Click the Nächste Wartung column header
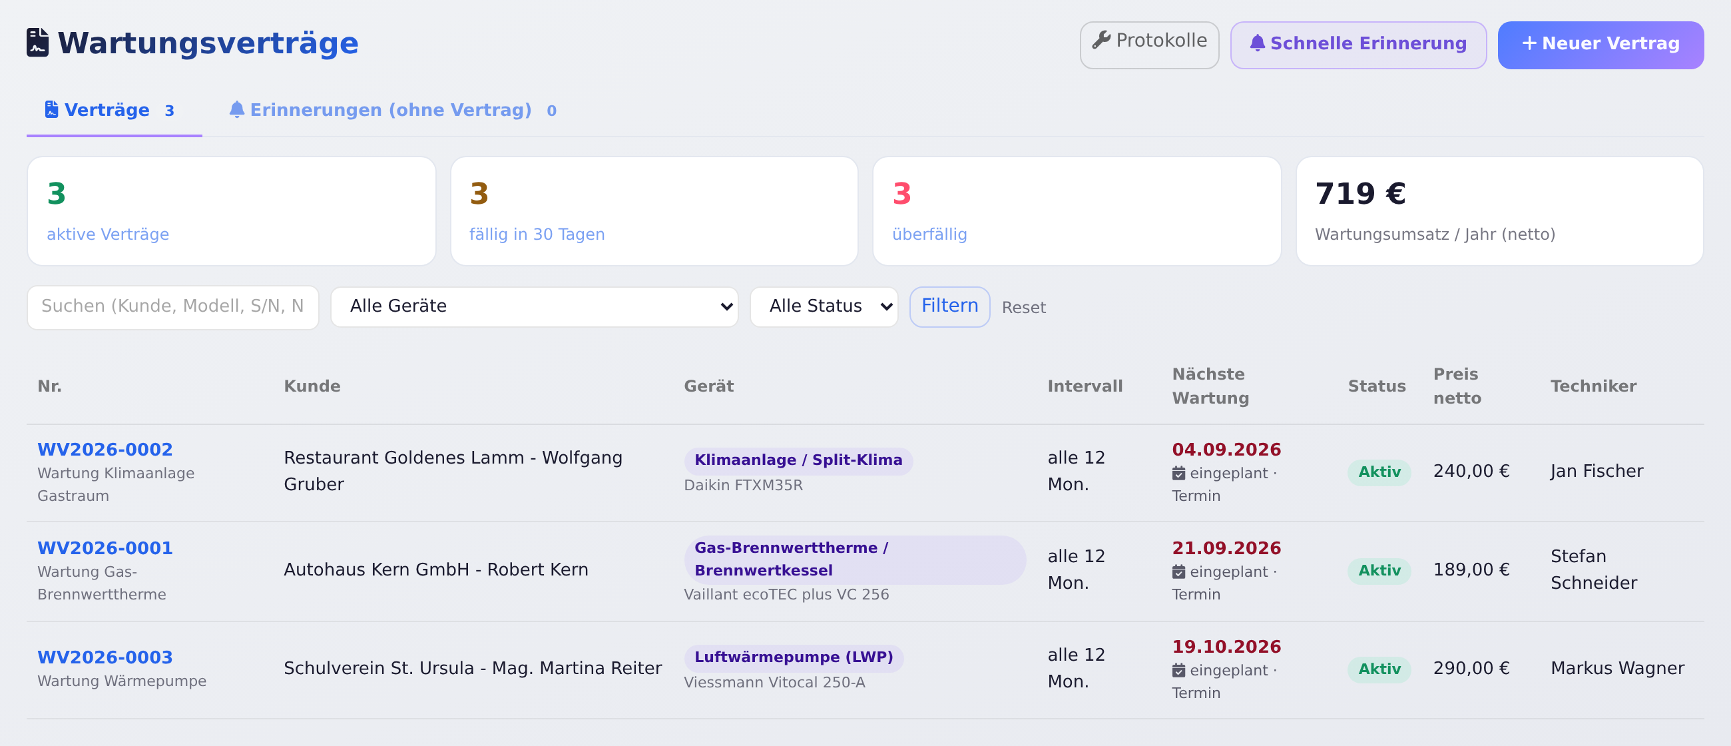The width and height of the screenshot is (1731, 746). [x=1210, y=386]
